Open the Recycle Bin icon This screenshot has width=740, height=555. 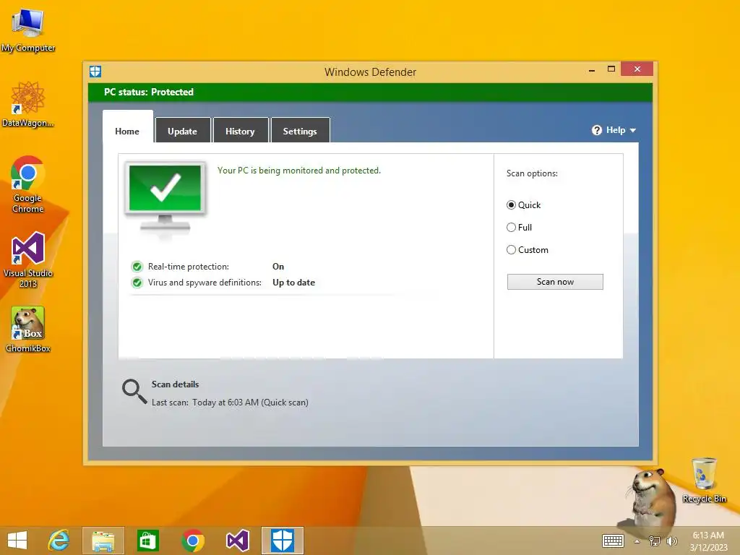[704, 480]
